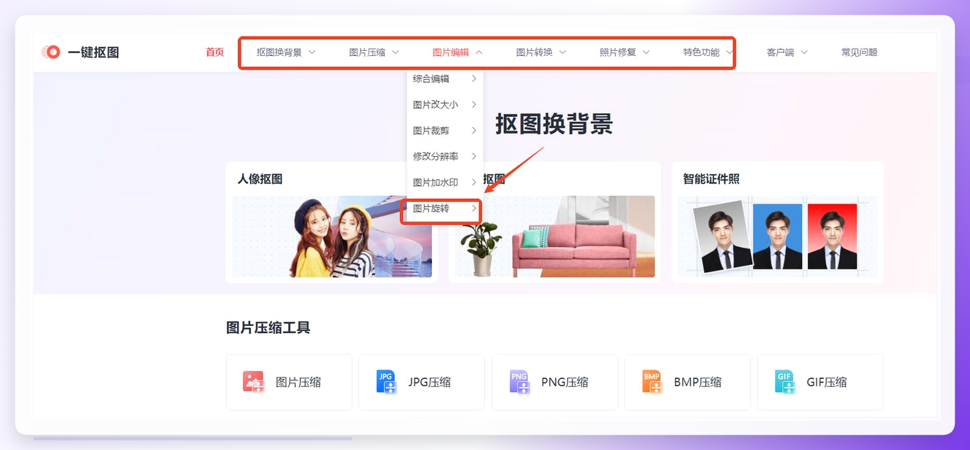
Task: Expand arrow next to 客户端
Action: (803, 52)
